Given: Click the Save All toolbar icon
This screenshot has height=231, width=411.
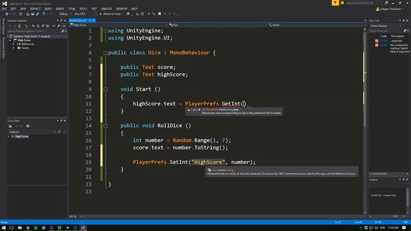Looking at the screenshot, I should point(37,14).
